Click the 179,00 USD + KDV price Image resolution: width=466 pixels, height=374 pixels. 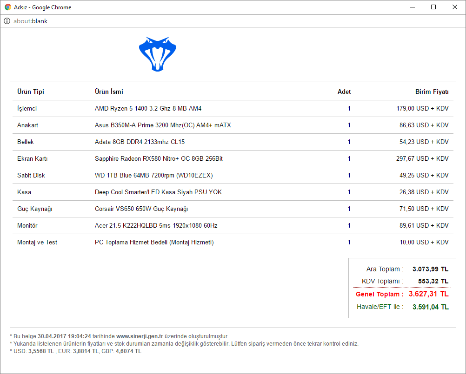pos(422,109)
